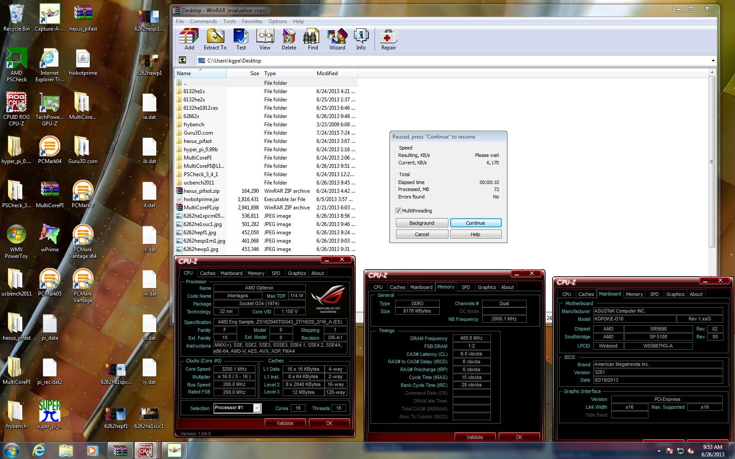The width and height of the screenshot is (735, 459).
Task: Open the PCMark Vantage x64 desktop icon
Action: (x=83, y=242)
